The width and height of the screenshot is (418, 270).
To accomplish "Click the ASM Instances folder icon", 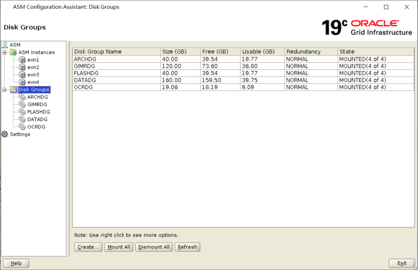I will tap(13, 52).
